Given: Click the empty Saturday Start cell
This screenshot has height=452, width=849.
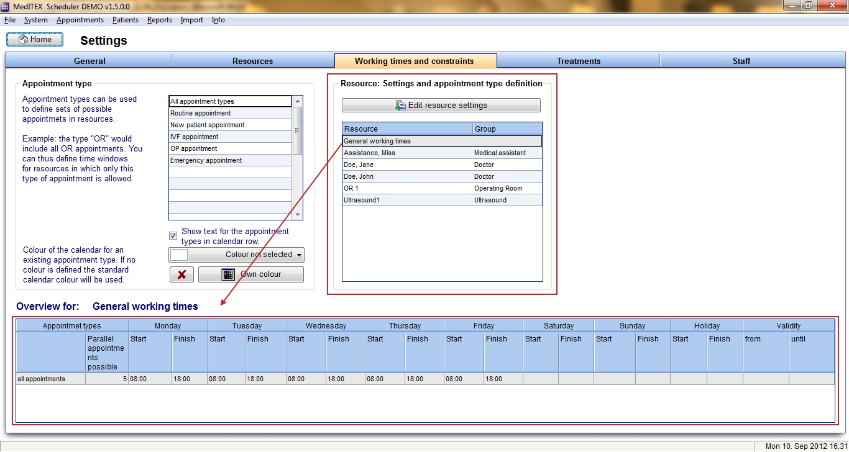Looking at the screenshot, I should pos(541,379).
